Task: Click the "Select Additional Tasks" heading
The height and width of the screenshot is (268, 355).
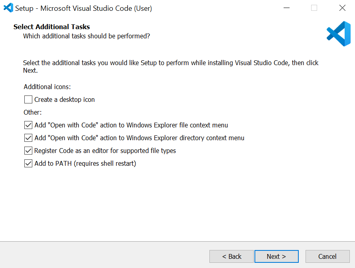Action: tap(51, 27)
